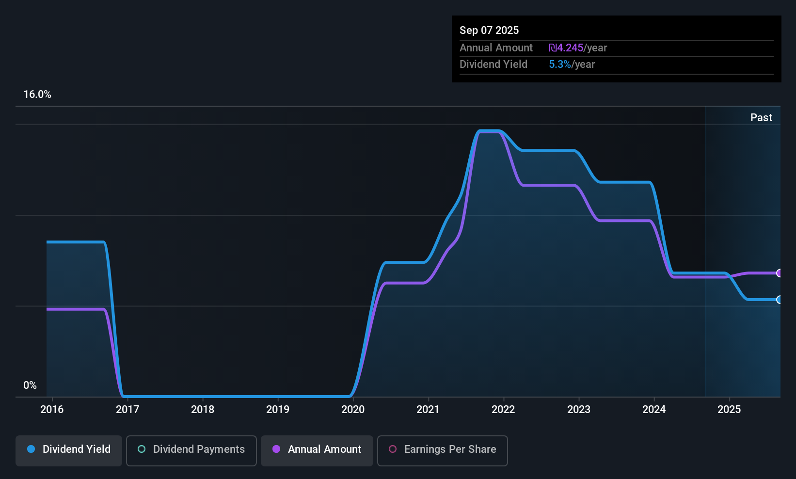Click the blue dot beside Dividend Yield
796x479 pixels.
click(x=31, y=449)
